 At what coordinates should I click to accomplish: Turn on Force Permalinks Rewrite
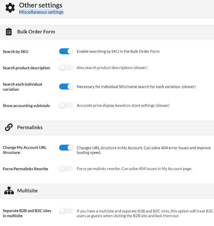click(66, 169)
